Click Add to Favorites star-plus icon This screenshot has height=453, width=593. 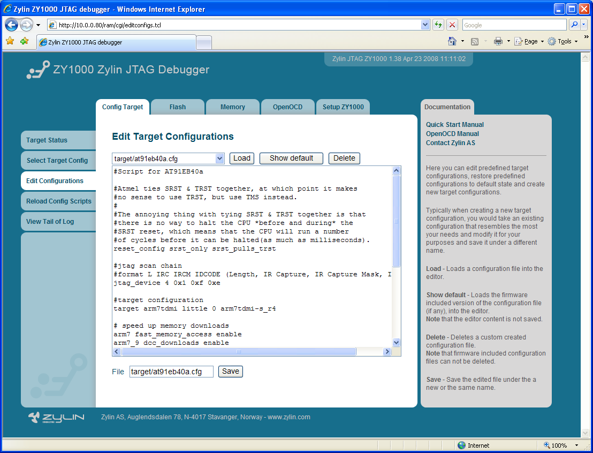tap(24, 41)
